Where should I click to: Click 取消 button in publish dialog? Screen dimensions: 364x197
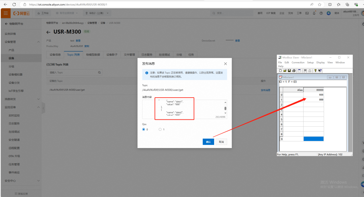click(x=221, y=142)
